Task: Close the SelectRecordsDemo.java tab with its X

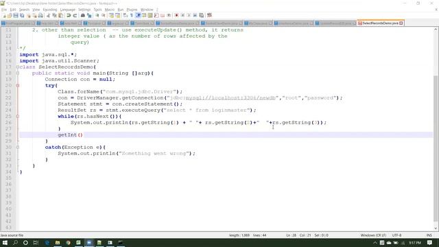Action: coord(401,23)
